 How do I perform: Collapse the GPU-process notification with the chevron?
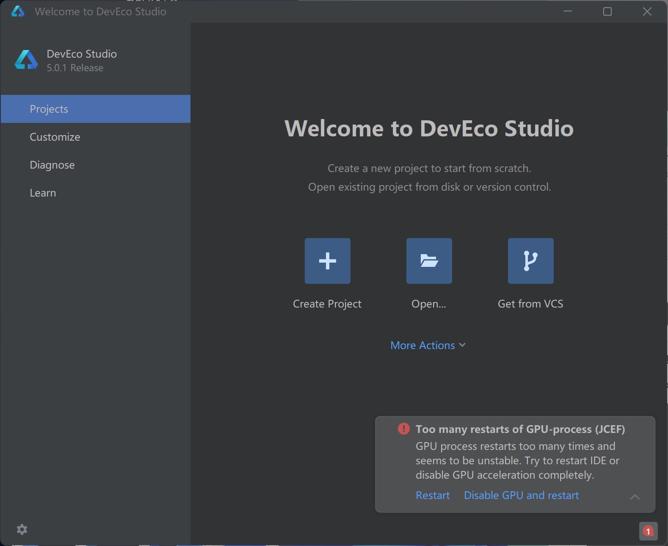point(635,497)
